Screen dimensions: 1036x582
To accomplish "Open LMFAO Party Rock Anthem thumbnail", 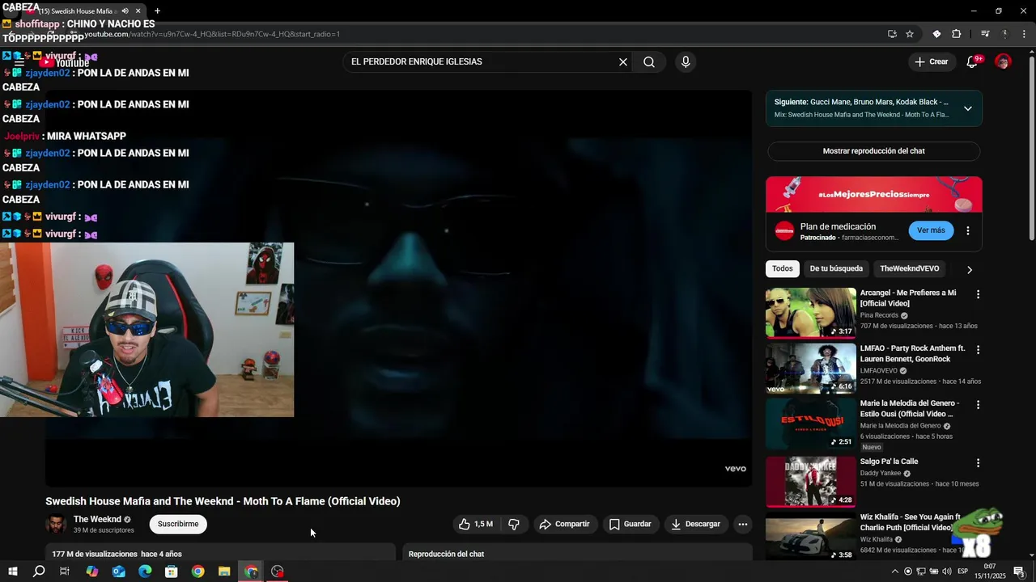I will [x=811, y=368].
